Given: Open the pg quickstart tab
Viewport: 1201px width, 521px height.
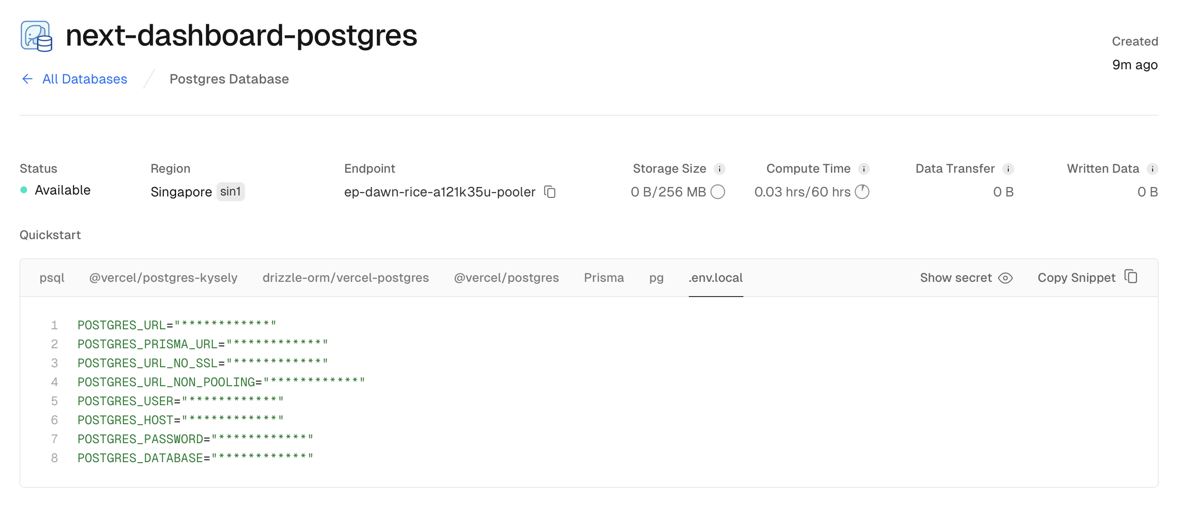Looking at the screenshot, I should tap(656, 278).
